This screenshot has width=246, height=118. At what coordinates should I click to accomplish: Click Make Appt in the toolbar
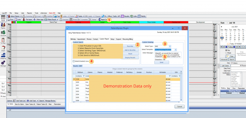[x=38, y=19]
